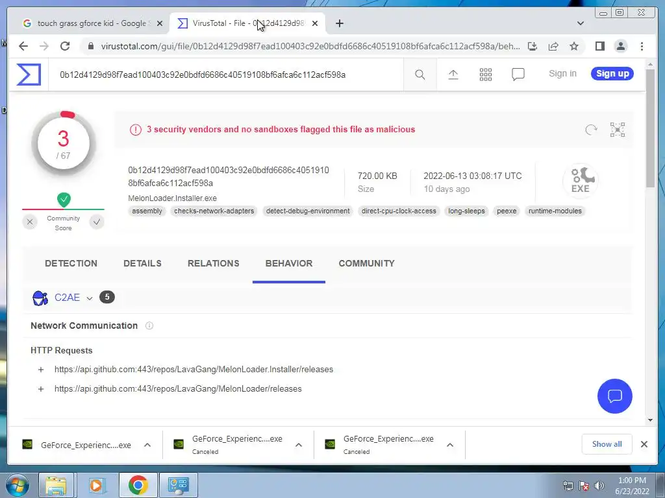Expand the C2AE sandbox dropdown
This screenshot has height=498, width=665.
point(90,298)
